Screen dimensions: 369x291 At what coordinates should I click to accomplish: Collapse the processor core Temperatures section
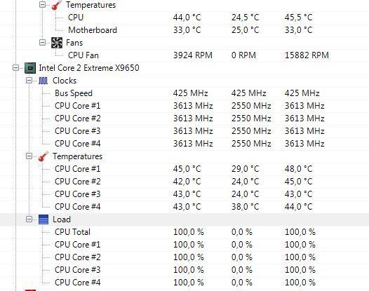[x=29, y=156]
